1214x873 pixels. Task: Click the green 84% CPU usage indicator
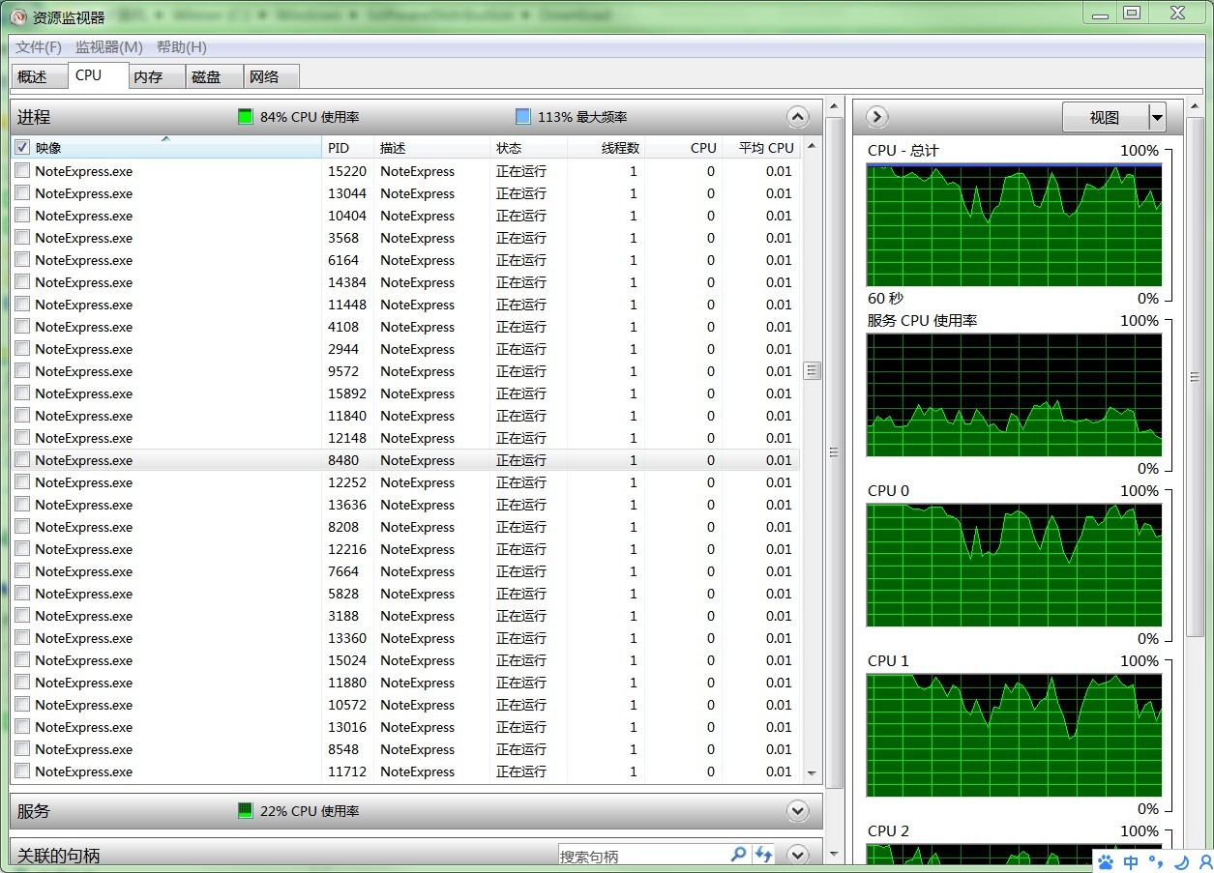[246, 117]
